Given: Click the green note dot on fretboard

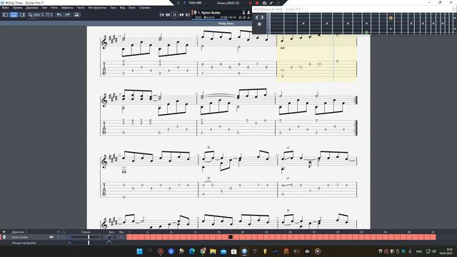Looking at the screenshot, I should 366,32.
